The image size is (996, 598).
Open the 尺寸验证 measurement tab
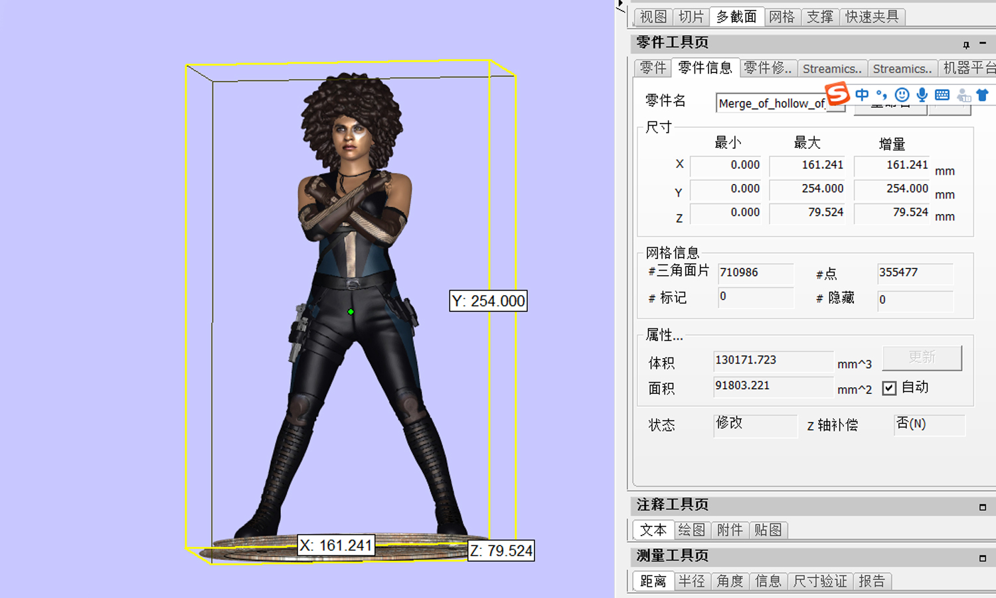(820, 581)
